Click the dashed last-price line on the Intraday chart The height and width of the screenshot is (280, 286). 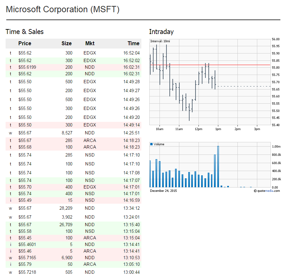[x=244, y=87]
